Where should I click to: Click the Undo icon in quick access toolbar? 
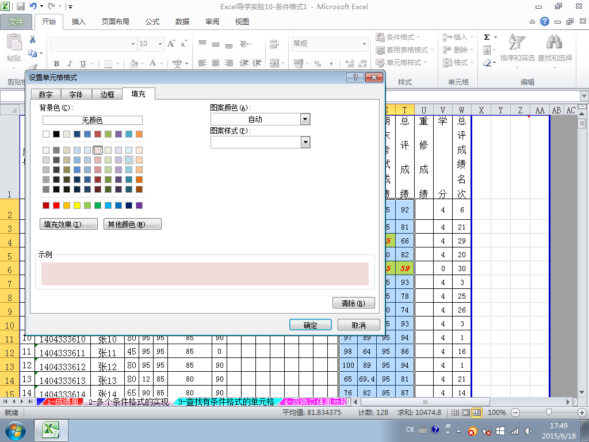coord(33,6)
